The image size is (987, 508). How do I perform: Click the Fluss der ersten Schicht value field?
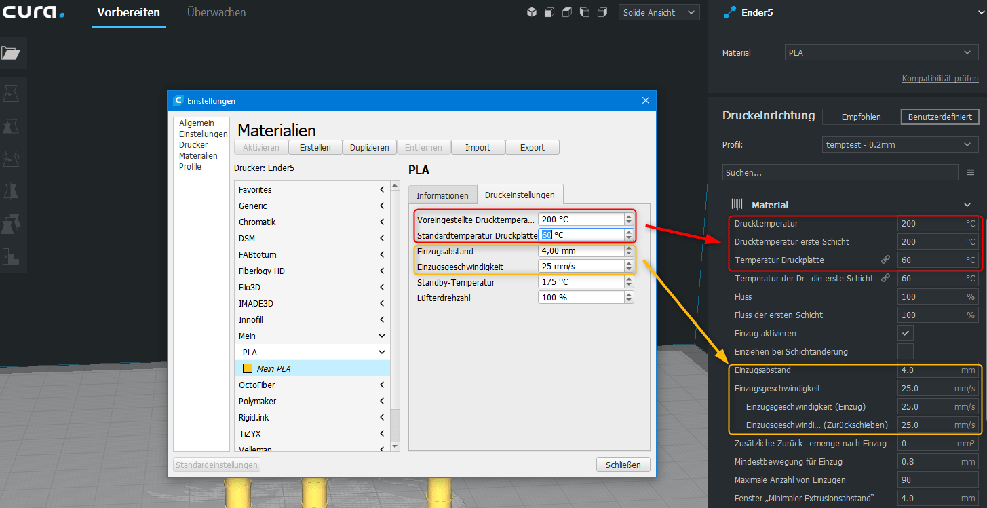point(937,315)
